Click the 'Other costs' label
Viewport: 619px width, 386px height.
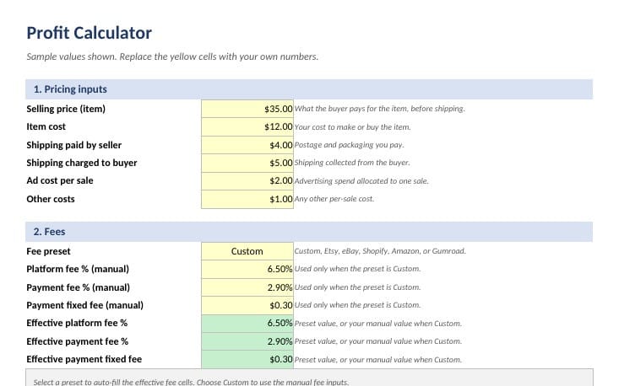[51, 199]
